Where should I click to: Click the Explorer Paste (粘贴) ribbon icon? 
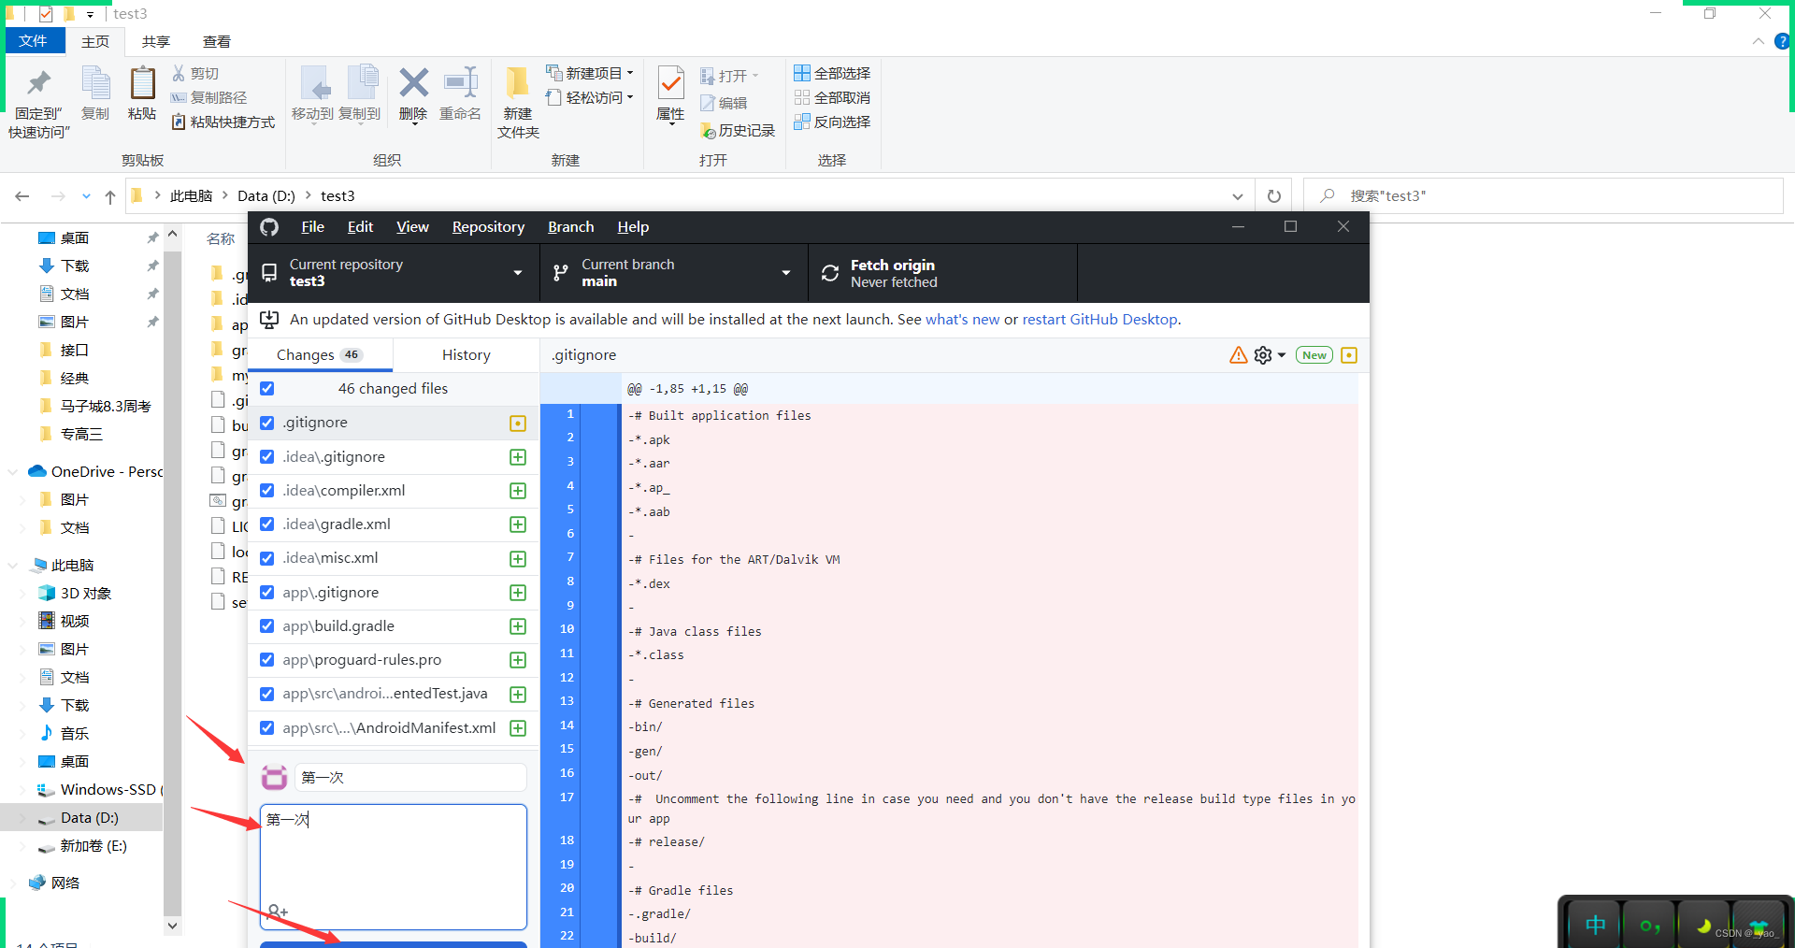[142, 83]
